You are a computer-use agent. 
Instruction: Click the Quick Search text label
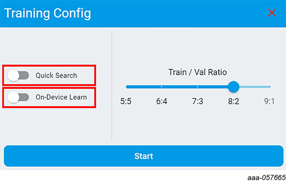click(56, 76)
